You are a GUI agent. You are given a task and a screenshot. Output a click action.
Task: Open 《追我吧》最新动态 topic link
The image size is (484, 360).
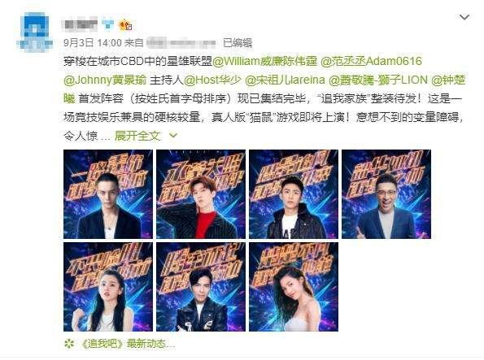point(127,344)
